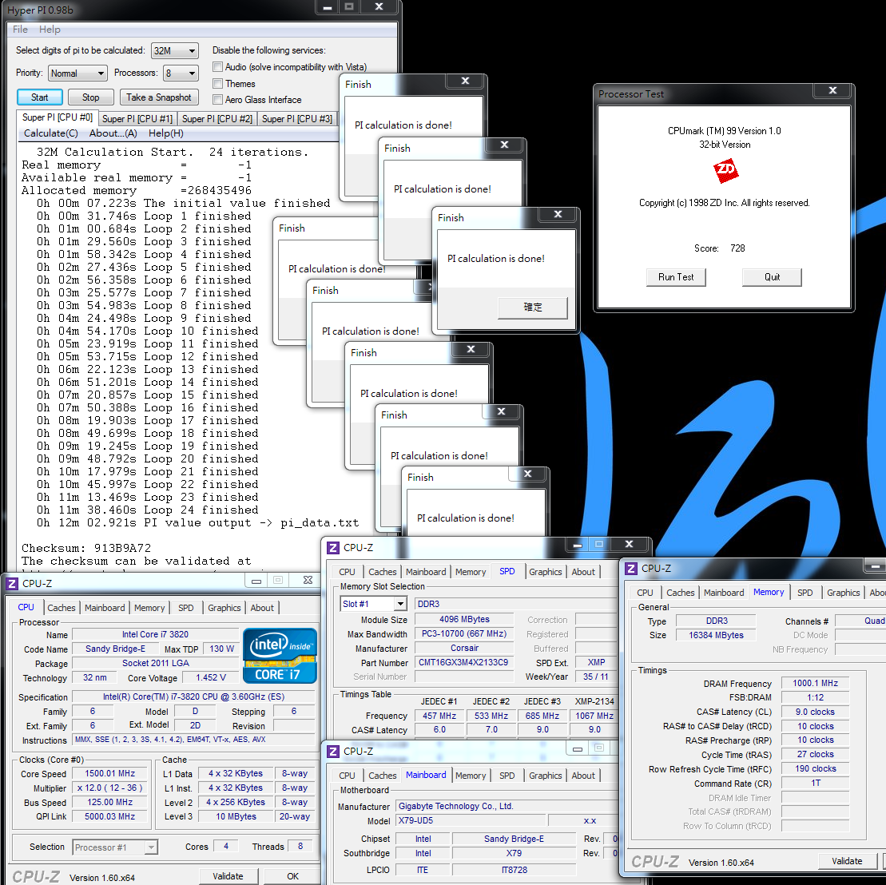Click the Checksum: 913B9A72 line
The width and height of the screenshot is (886, 885).
pyautogui.click(x=86, y=548)
